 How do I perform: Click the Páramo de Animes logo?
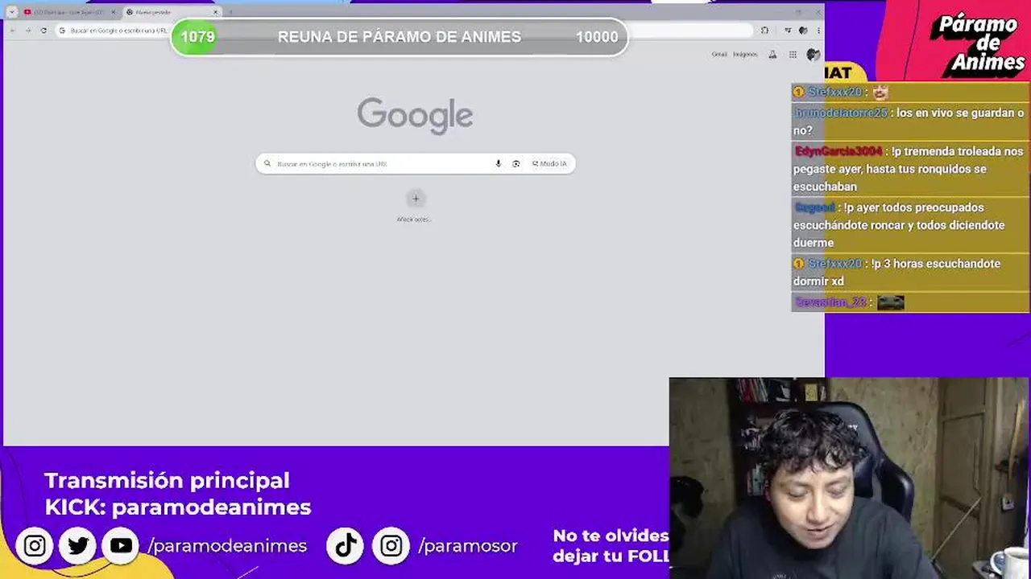pyautogui.click(x=978, y=45)
